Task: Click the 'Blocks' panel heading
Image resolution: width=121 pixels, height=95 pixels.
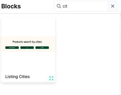Action: point(11,6)
